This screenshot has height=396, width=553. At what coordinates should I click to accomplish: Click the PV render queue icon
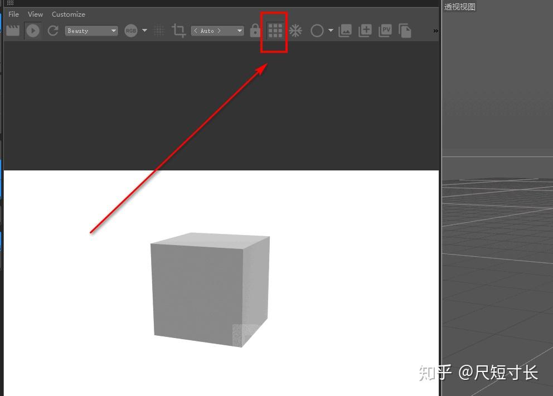click(385, 31)
